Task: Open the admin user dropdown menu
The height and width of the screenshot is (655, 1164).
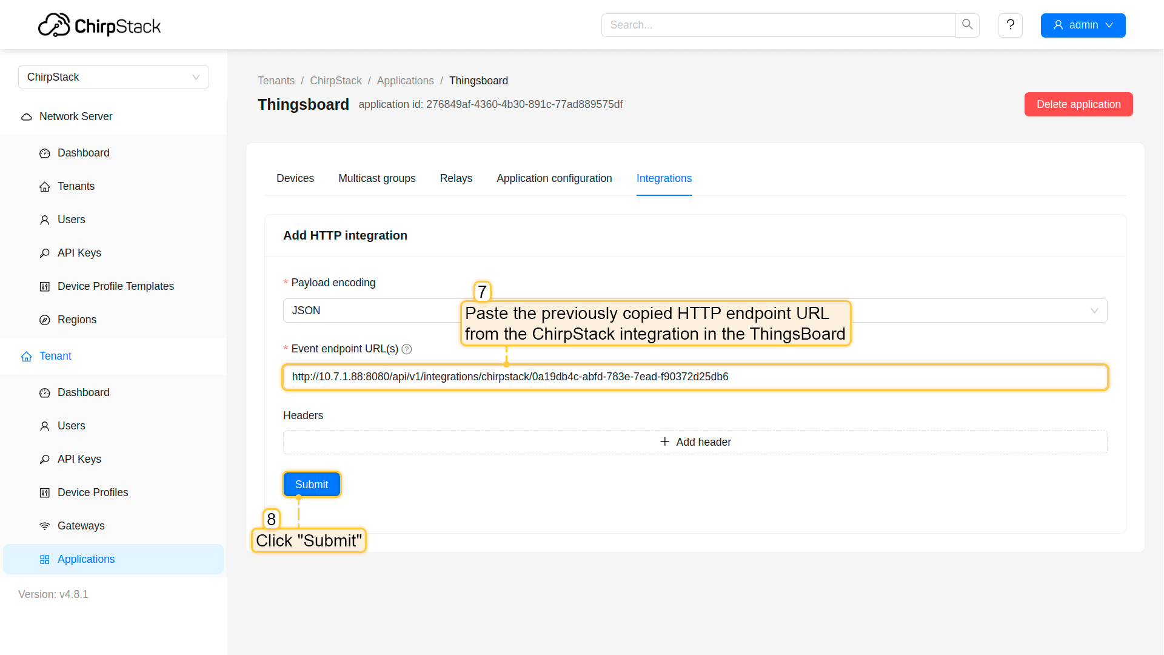Action: (1083, 25)
